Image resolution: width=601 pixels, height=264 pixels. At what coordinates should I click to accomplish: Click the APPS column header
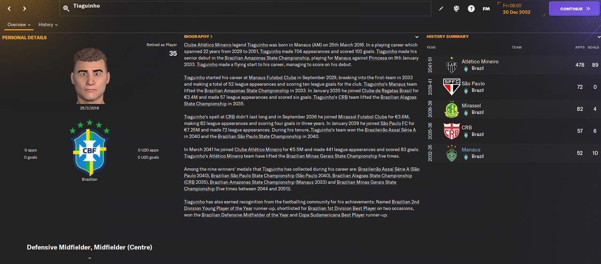pyautogui.click(x=580, y=47)
